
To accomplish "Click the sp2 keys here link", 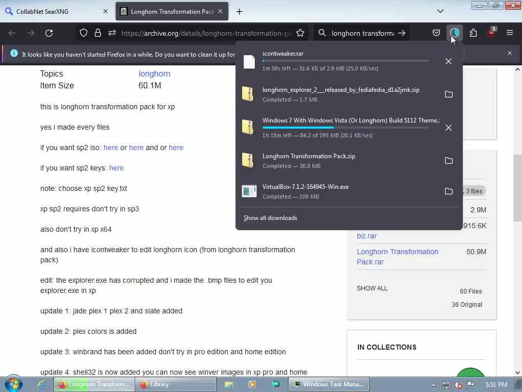I will click(117, 168).
